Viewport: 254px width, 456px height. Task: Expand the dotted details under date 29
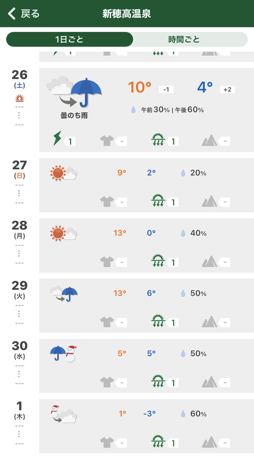click(19, 314)
